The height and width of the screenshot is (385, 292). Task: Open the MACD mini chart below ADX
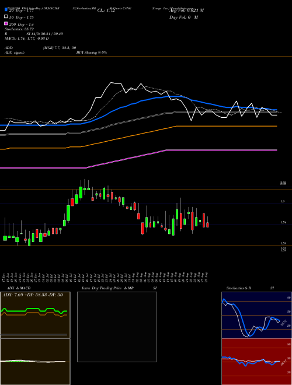click(35, 362)
